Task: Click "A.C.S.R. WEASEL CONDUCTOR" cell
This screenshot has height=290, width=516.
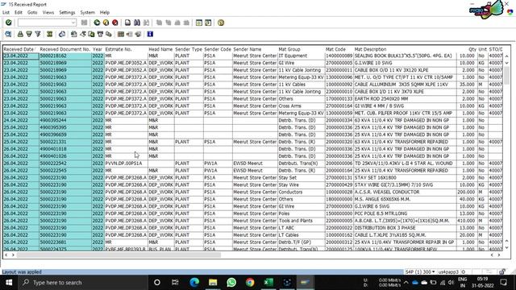Action: (x=405, y=192)
